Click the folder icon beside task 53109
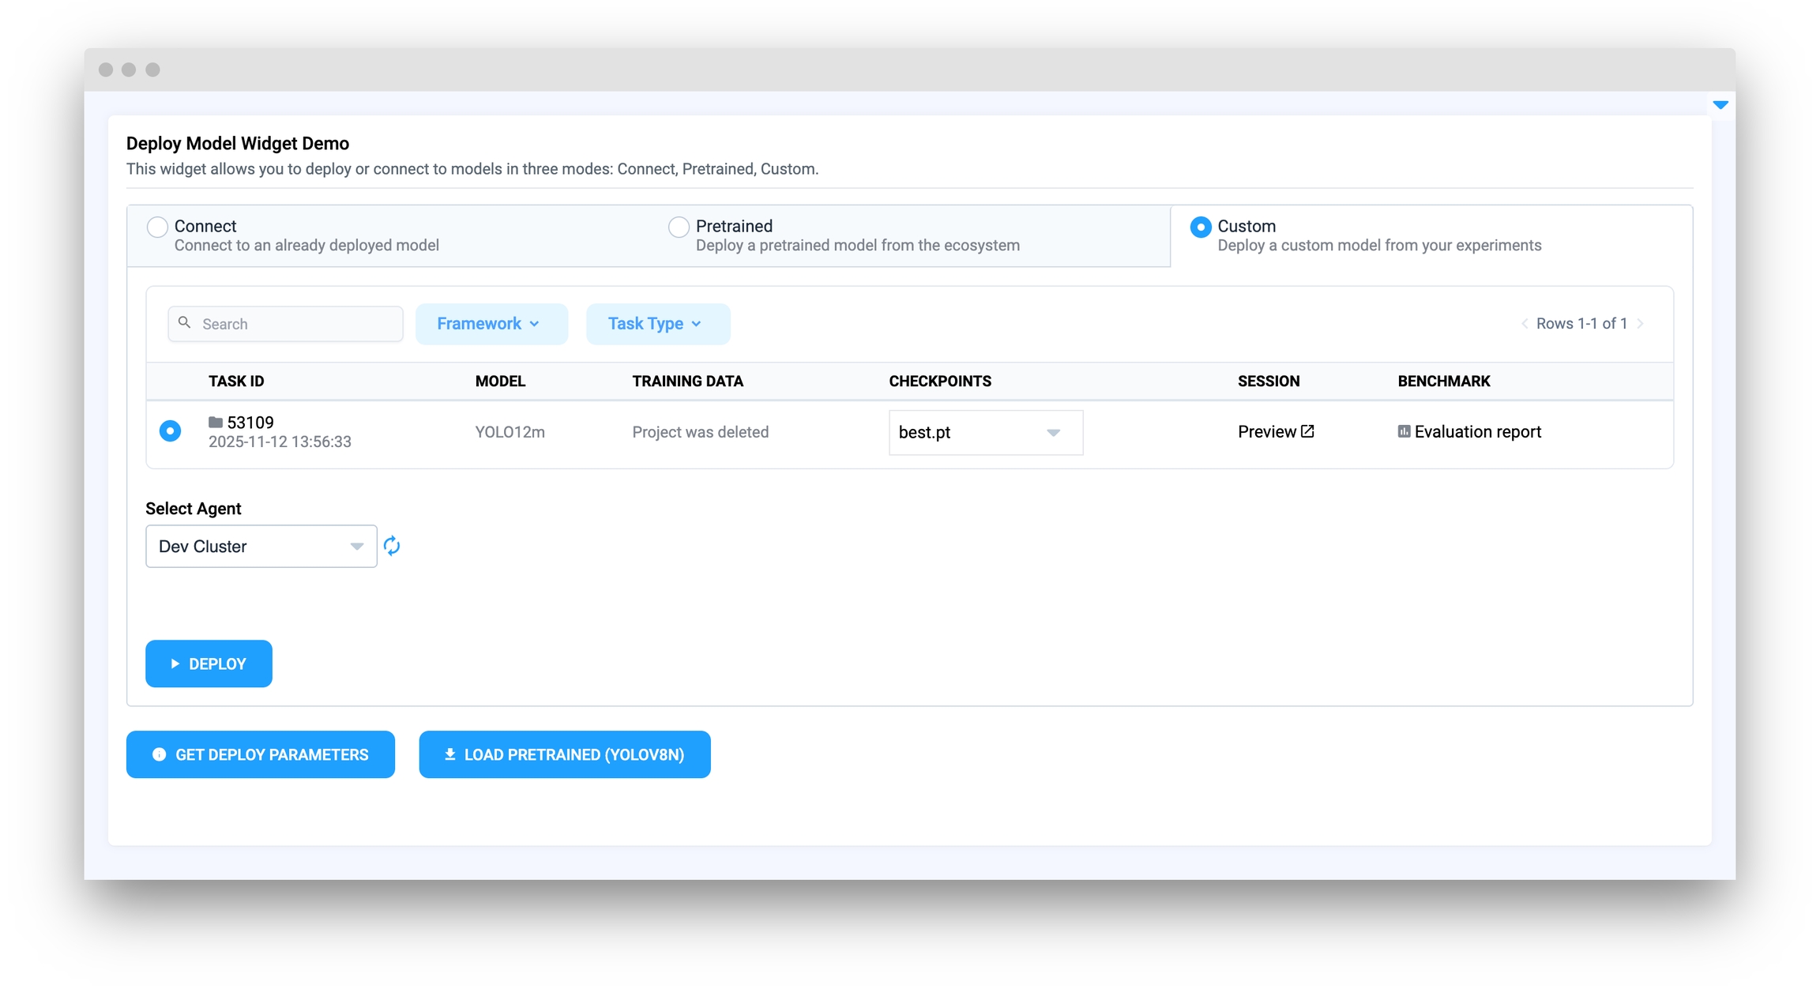The height and width of the screenshot is (1000, 1820). pyautogui.click(x=215, y=423)
